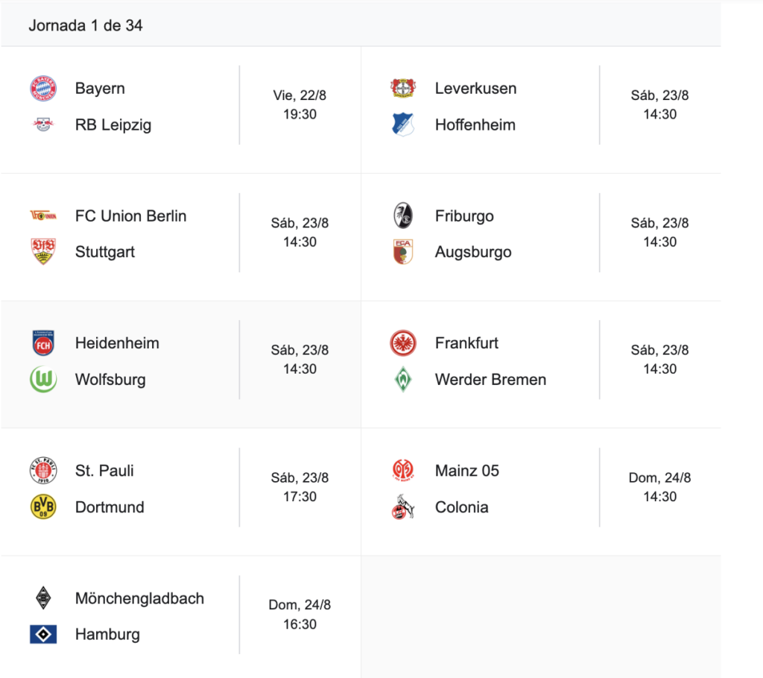Select the Friburgo vs Augsburgo match time
This screenshot has height=678, width=763.
point(660,232)
